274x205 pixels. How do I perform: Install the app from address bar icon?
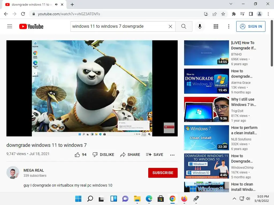tap(206, 14)
